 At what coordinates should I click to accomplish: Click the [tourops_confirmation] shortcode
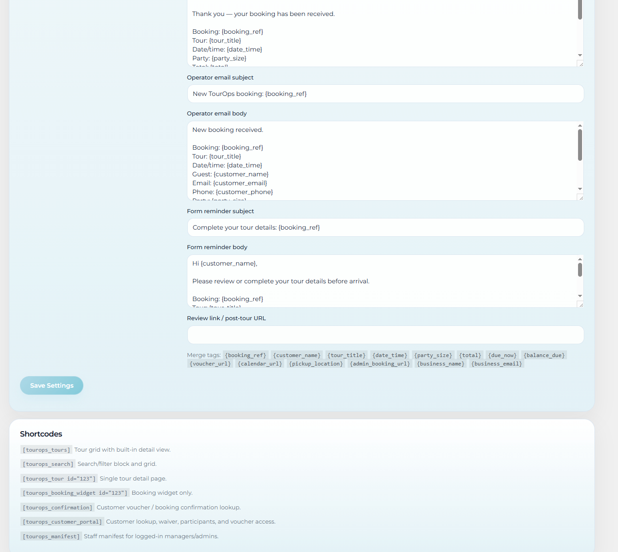(x=57, y=508)
